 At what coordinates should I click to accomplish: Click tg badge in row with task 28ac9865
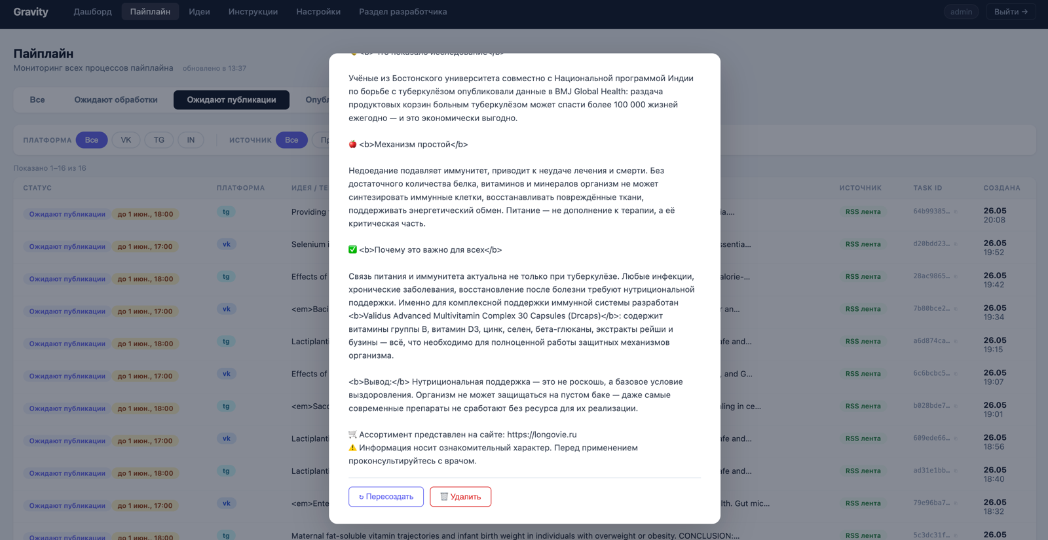coord(226,277)
